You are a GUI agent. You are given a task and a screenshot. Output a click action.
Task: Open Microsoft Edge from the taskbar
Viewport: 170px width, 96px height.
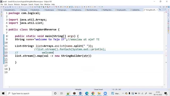pyautogui.click(x=87, y=93)
